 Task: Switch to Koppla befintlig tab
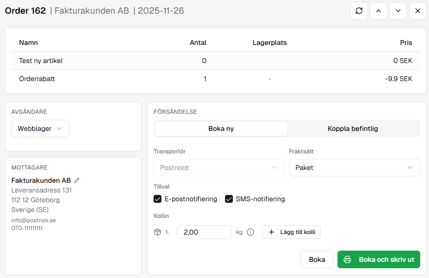[x=353, y=128]
